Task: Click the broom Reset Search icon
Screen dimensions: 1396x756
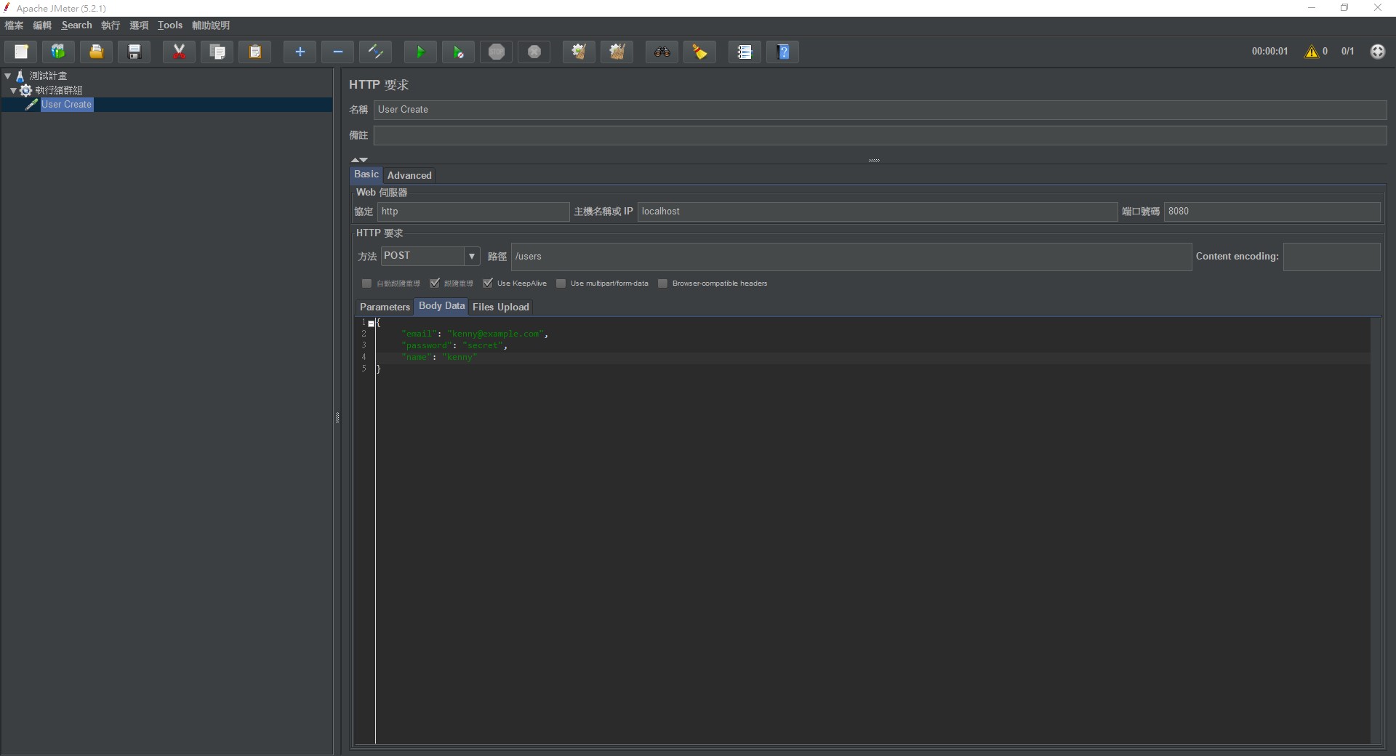Action: [x=699, y=52]
